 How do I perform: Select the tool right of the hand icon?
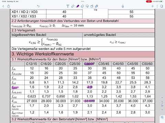97,6
